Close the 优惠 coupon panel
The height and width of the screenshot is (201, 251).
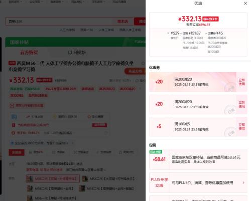(x=245, y=4)
